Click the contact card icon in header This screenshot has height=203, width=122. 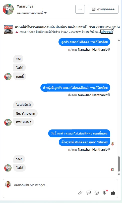[94, 9]
